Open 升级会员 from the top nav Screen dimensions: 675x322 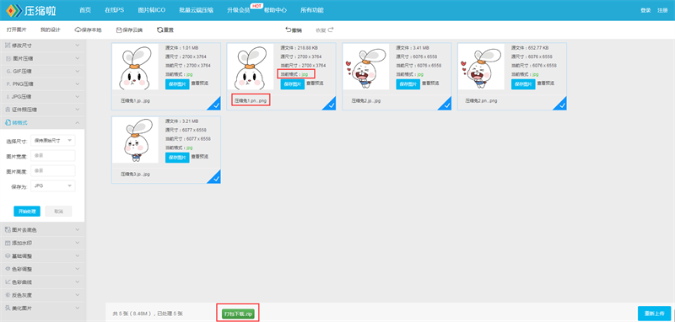point(239,10)
